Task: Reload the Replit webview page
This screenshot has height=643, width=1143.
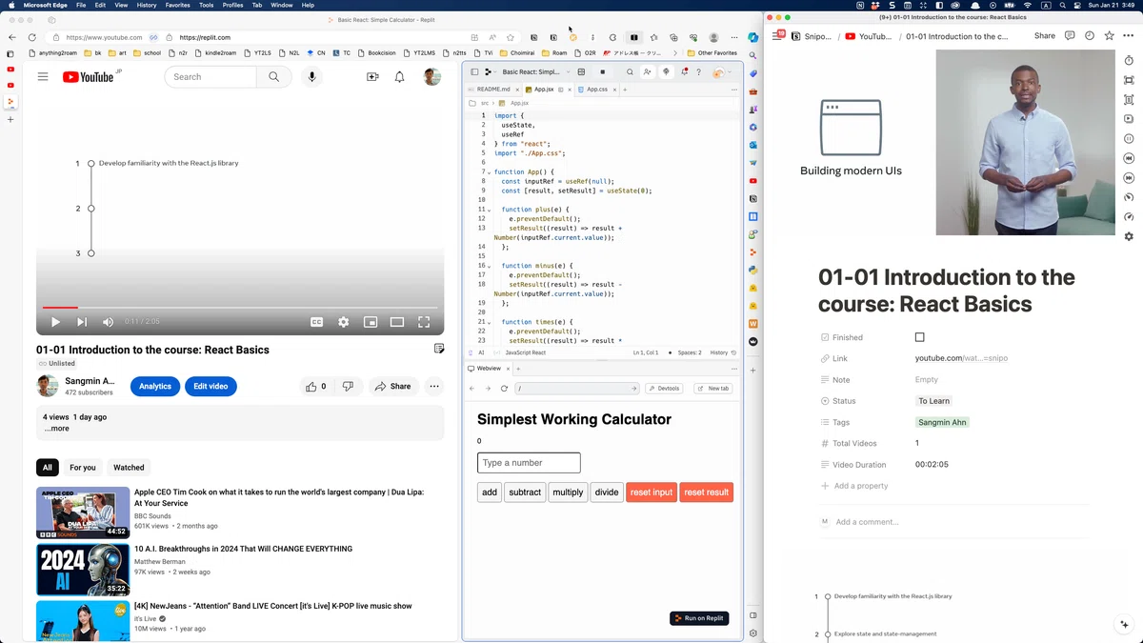Action: [504, 389]
